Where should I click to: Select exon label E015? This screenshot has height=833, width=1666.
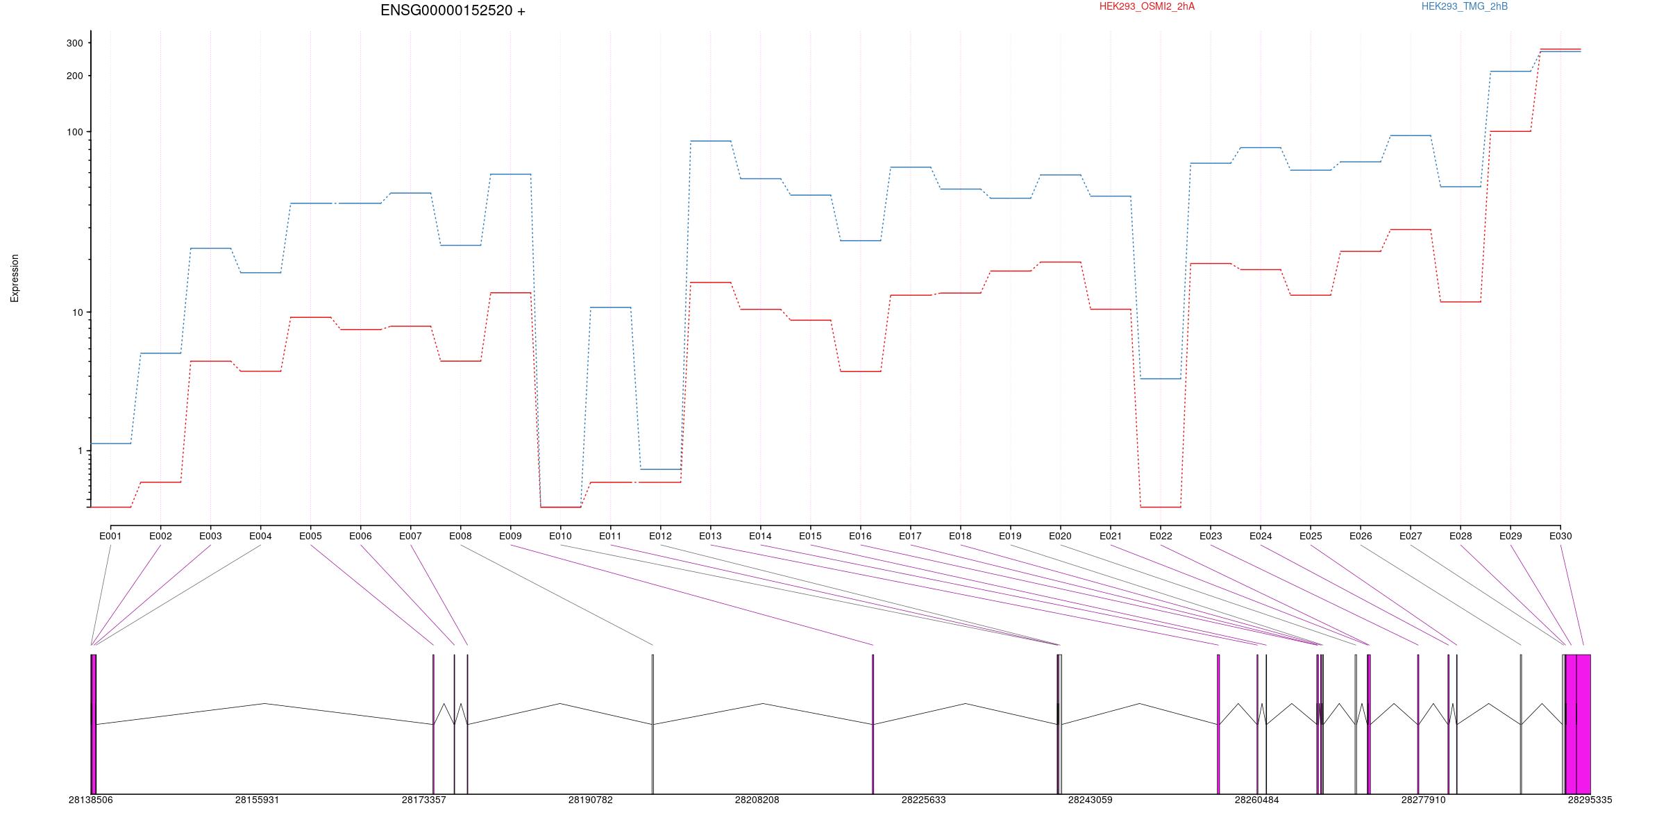[x=810, y=536]
